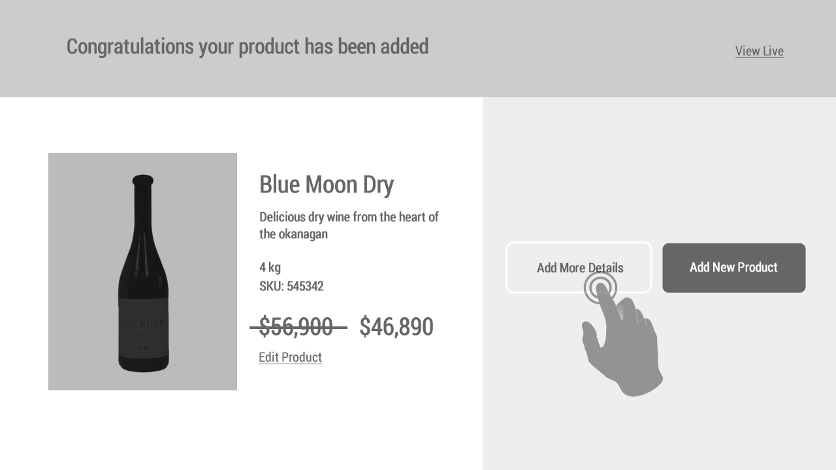
Task: Click the $46,890 sale price
Action: [396, 327]
